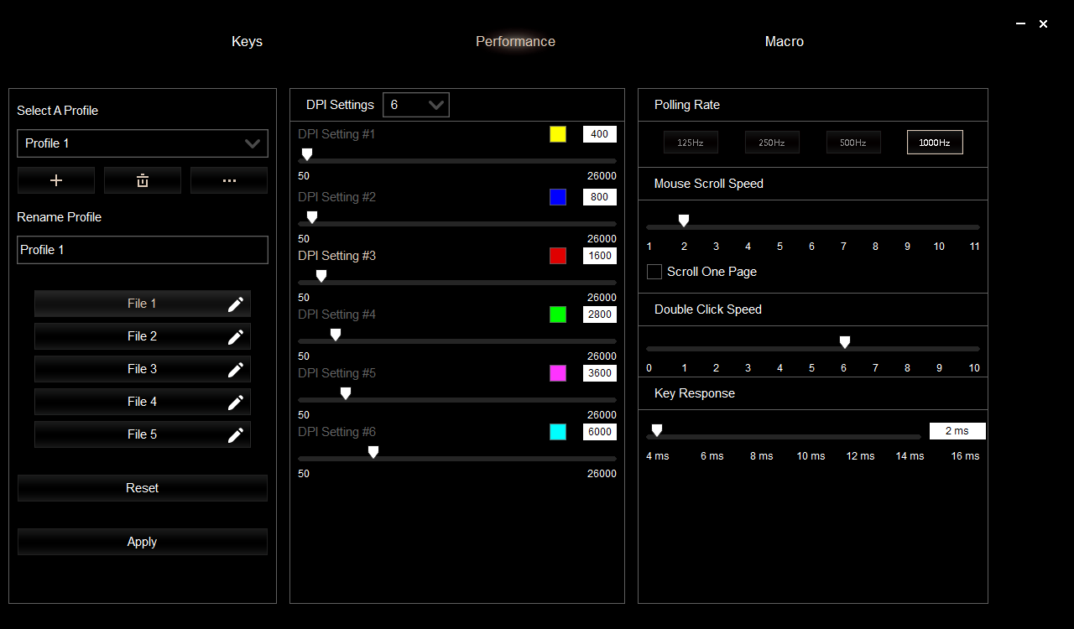
Task: Click the Double Click Speed slider handle
Action: click(845, 342)
